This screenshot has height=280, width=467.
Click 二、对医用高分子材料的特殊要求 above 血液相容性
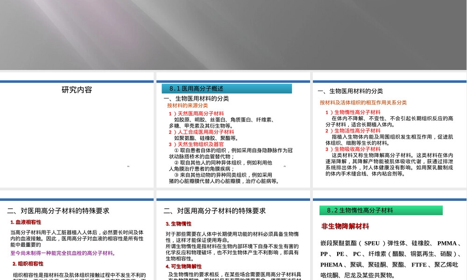click(x=58, y=211)
